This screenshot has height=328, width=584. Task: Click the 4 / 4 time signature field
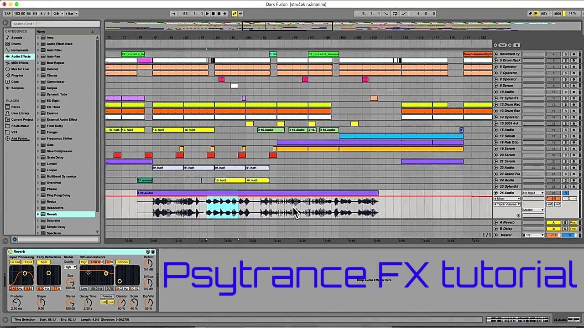point(45,14)
